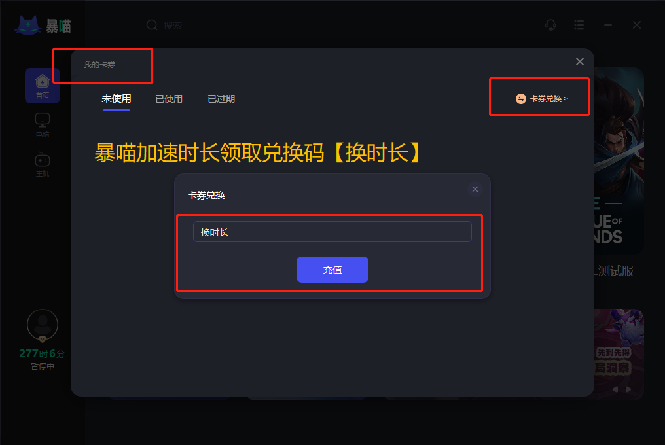The width and height of the screenshot is (665, 445).
Task: Close the 卡券兑换 dialog
Action: pos(475,189)
